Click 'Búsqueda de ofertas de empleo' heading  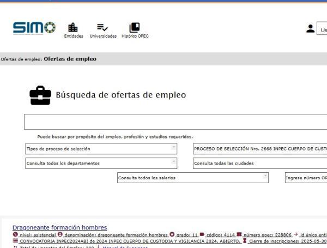pos(121,95)
